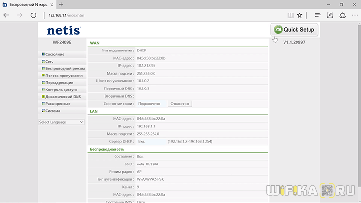This screenshot has width=361, height=203.
Task: Open the Hub lines icon
Action: tap(318, 15)
